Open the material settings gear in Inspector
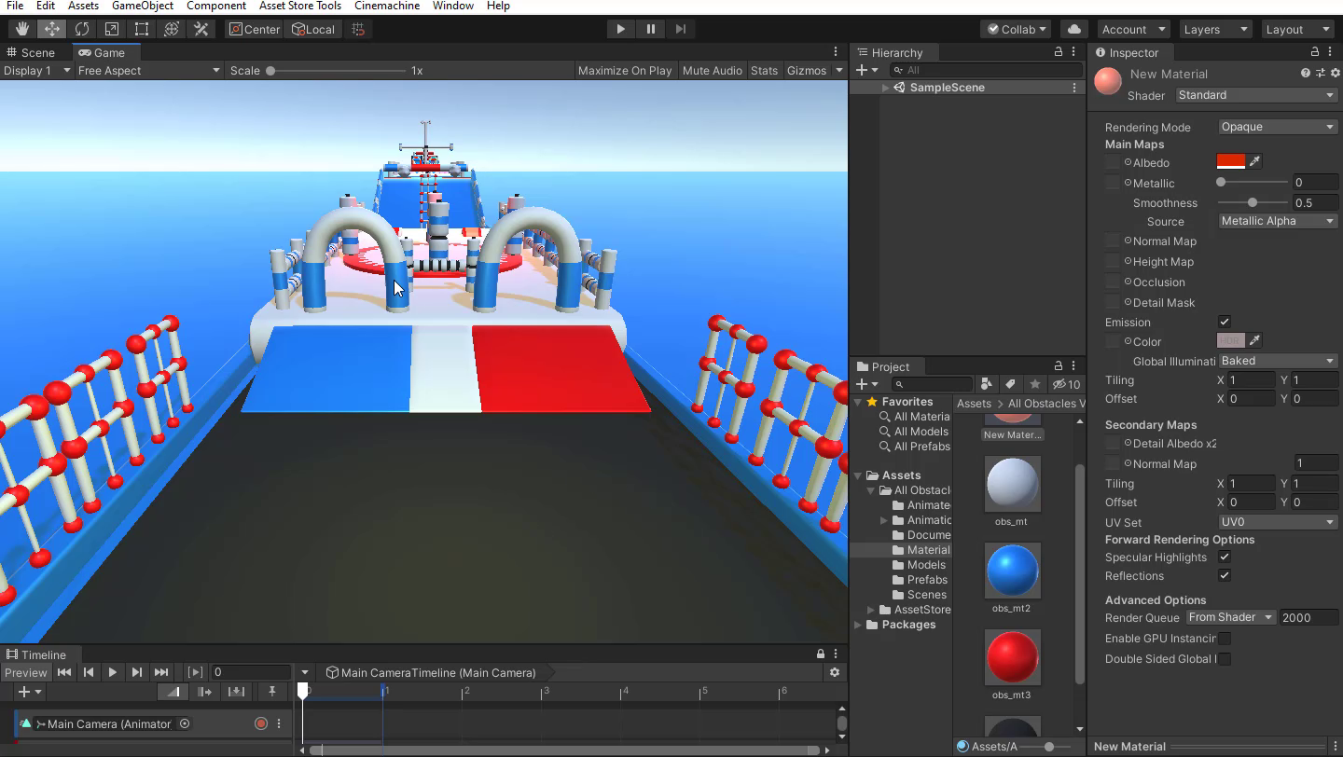The image size is (1343, 757). coord(1336,73)
